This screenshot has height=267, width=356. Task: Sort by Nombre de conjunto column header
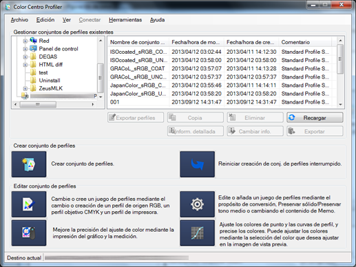point(138,42)
